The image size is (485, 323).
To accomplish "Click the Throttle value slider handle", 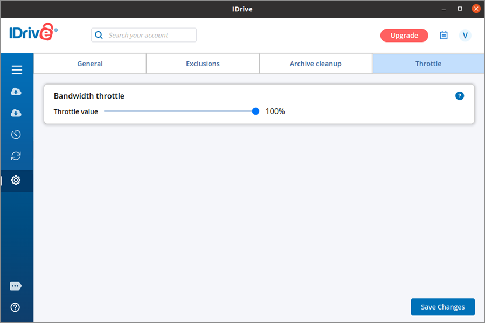I will click(x=255, y=111).
